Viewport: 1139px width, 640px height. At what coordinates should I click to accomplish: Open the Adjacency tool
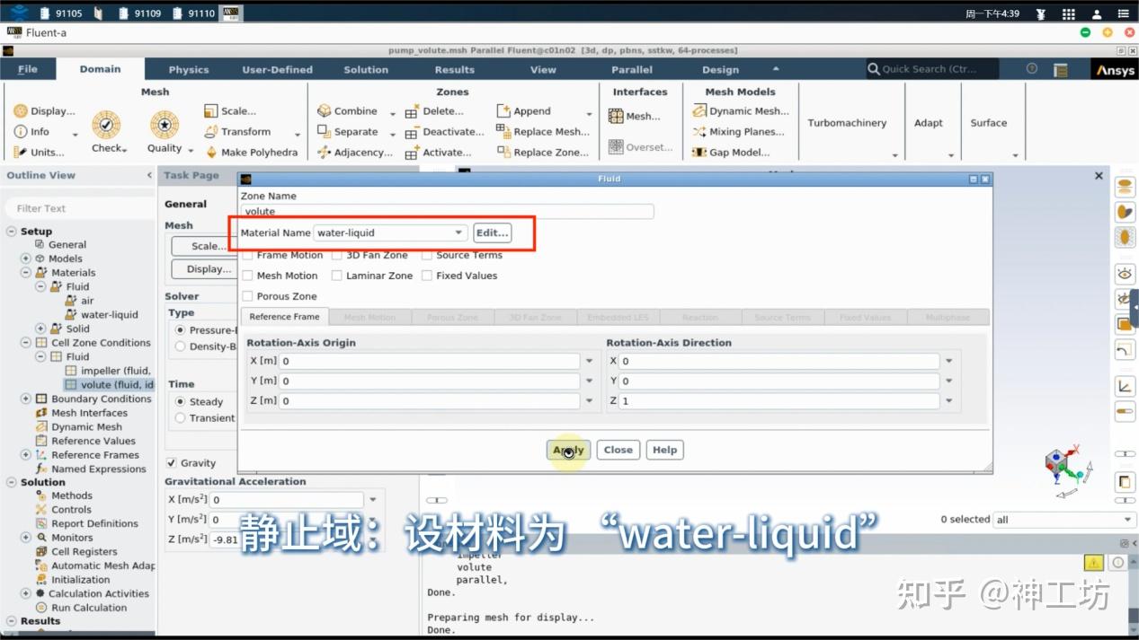354,153
